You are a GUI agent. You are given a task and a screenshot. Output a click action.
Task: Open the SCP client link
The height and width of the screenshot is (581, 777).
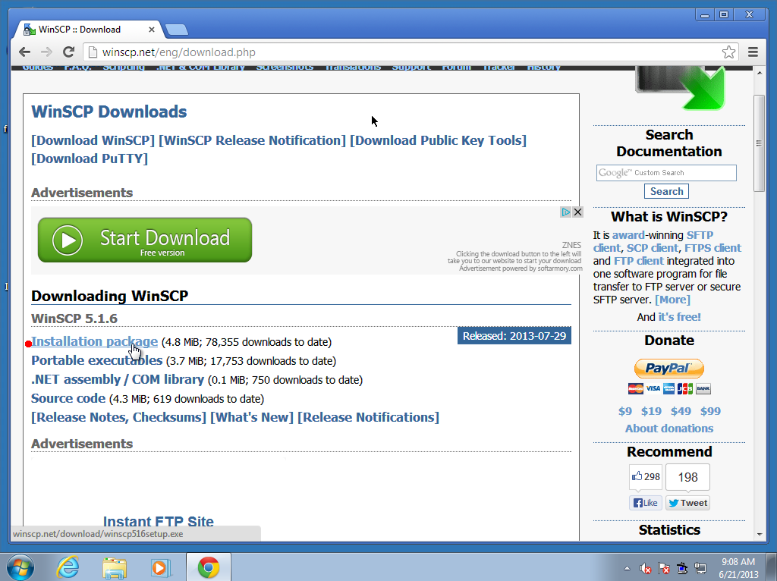652,248
